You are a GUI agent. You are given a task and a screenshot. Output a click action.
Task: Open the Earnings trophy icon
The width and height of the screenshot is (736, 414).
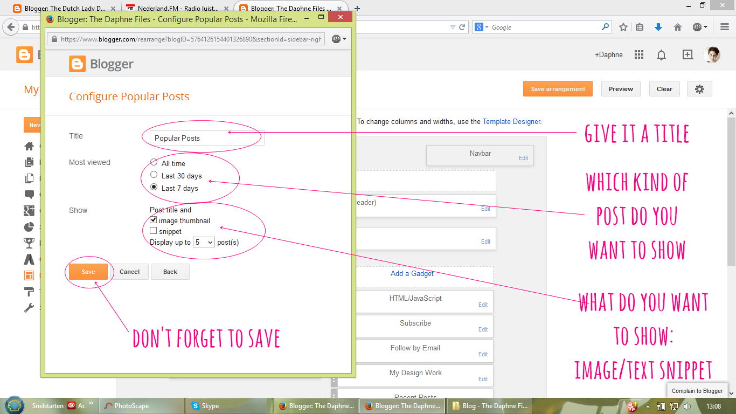point(29,243)
